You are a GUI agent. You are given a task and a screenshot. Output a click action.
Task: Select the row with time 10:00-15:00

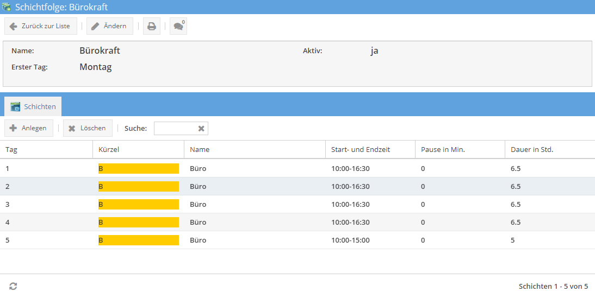(x=350, y=240)
